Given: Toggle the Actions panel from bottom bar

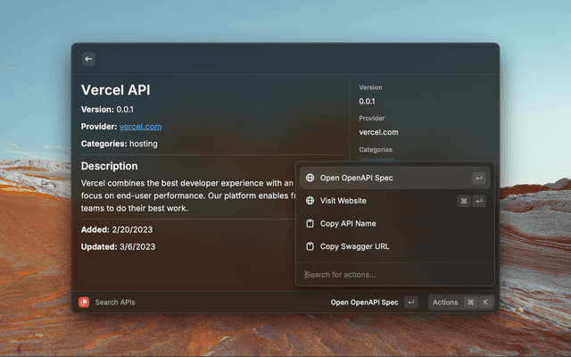Looking at the screenshot, I should [x=445, y=303].
